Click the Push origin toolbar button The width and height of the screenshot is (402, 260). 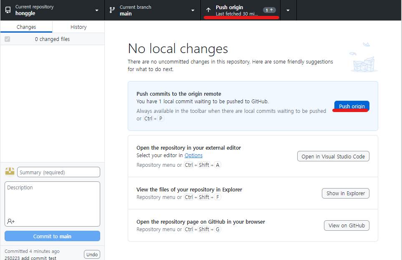tap(240, 10)
